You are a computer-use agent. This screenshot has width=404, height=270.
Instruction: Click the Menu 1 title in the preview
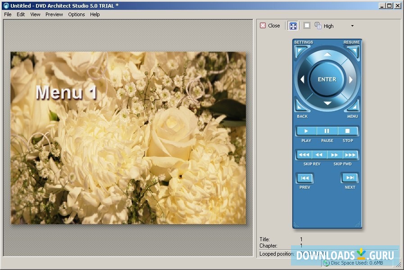(x=66, y=93)
